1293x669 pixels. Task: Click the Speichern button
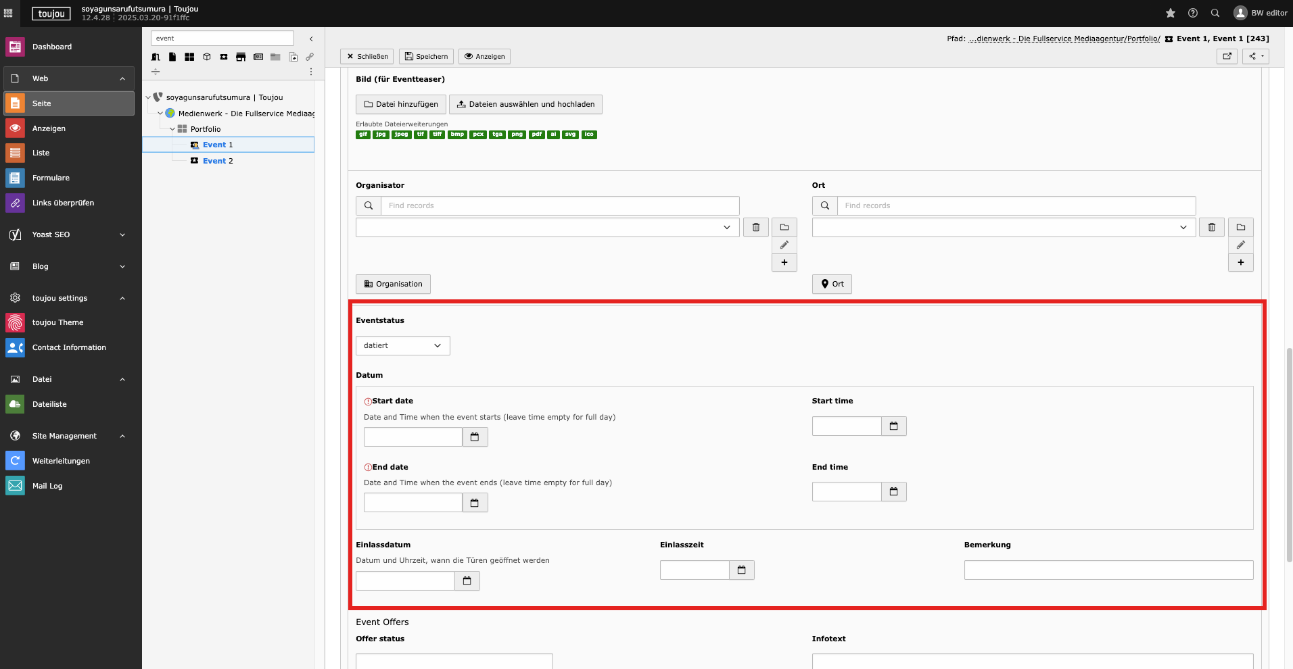[426, 57]
